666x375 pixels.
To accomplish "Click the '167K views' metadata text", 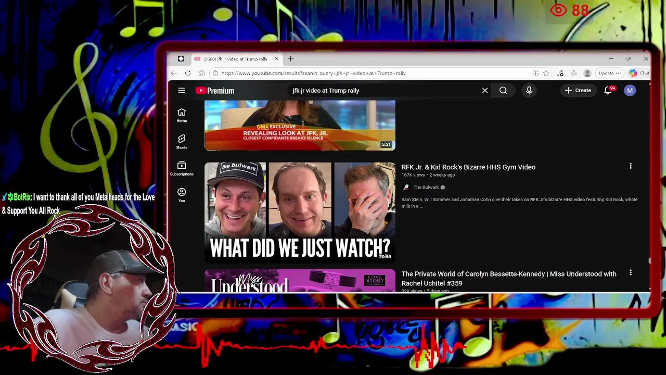I will coord(413,175).
